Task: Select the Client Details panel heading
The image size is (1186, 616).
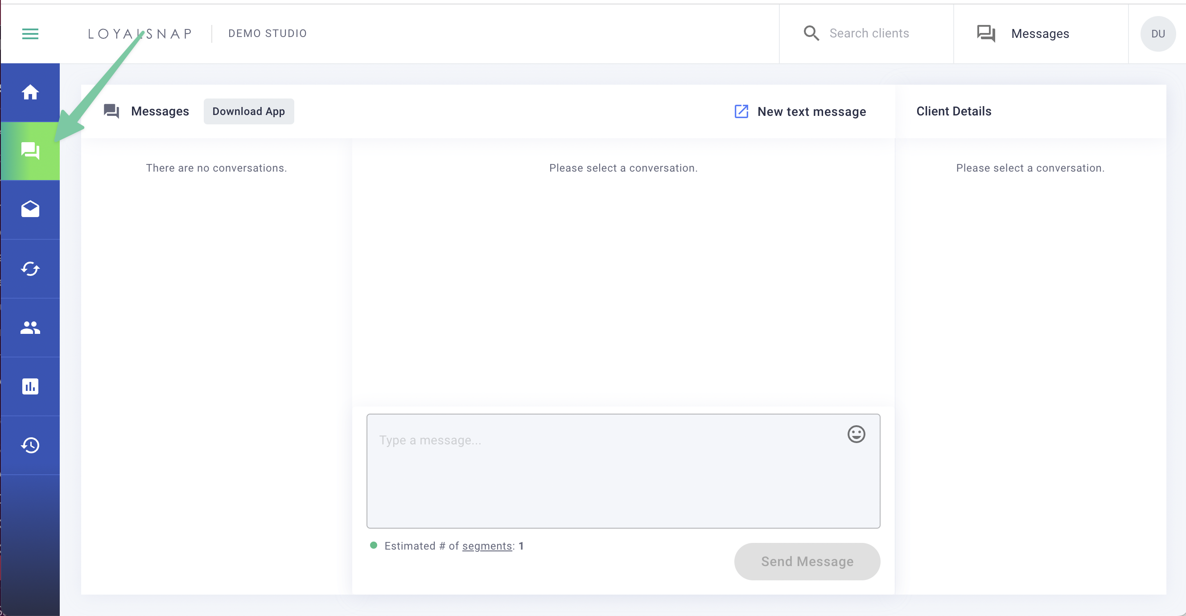Action: pyautogui.click(x=954, y=111)
